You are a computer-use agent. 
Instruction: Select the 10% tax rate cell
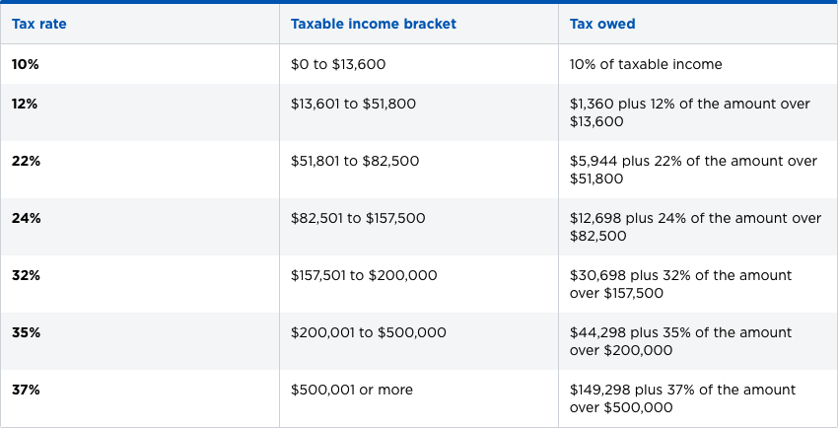point(25,64)
